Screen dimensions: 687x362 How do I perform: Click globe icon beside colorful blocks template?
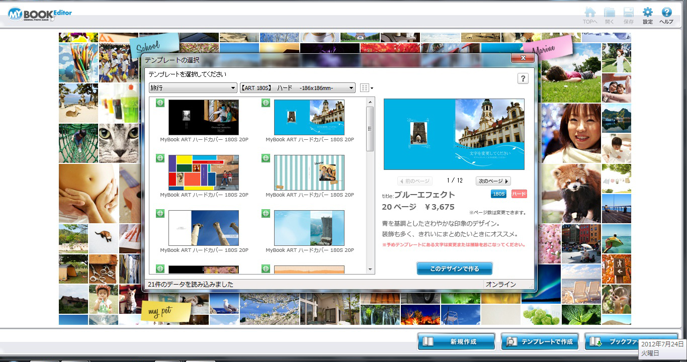(x=160, y=158)
